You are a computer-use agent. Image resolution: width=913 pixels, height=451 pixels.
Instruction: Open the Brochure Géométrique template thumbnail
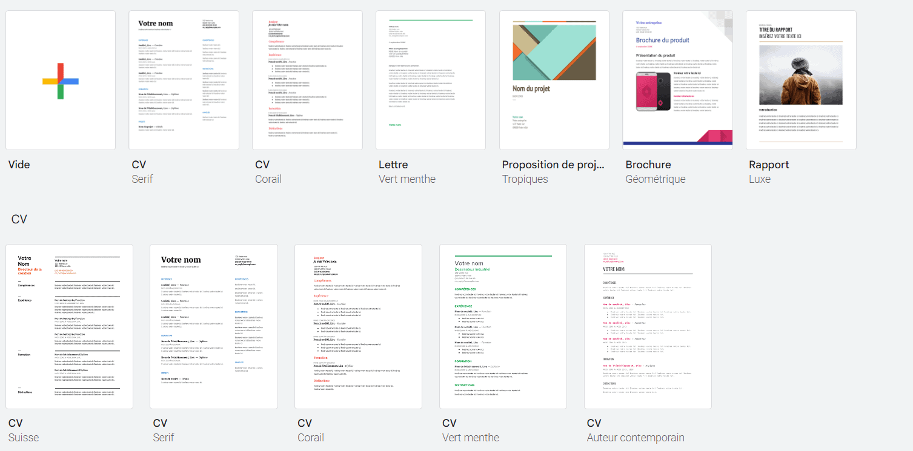point(677,80)
